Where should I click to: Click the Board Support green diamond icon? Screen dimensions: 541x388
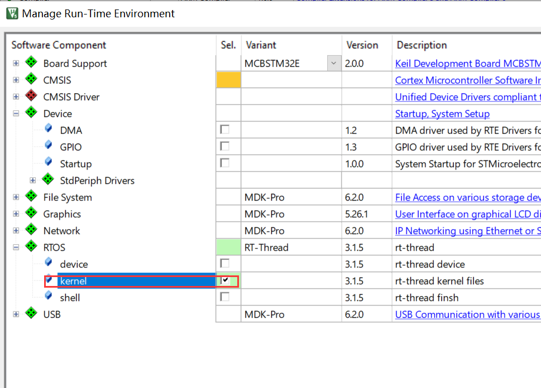click(31, 63)
